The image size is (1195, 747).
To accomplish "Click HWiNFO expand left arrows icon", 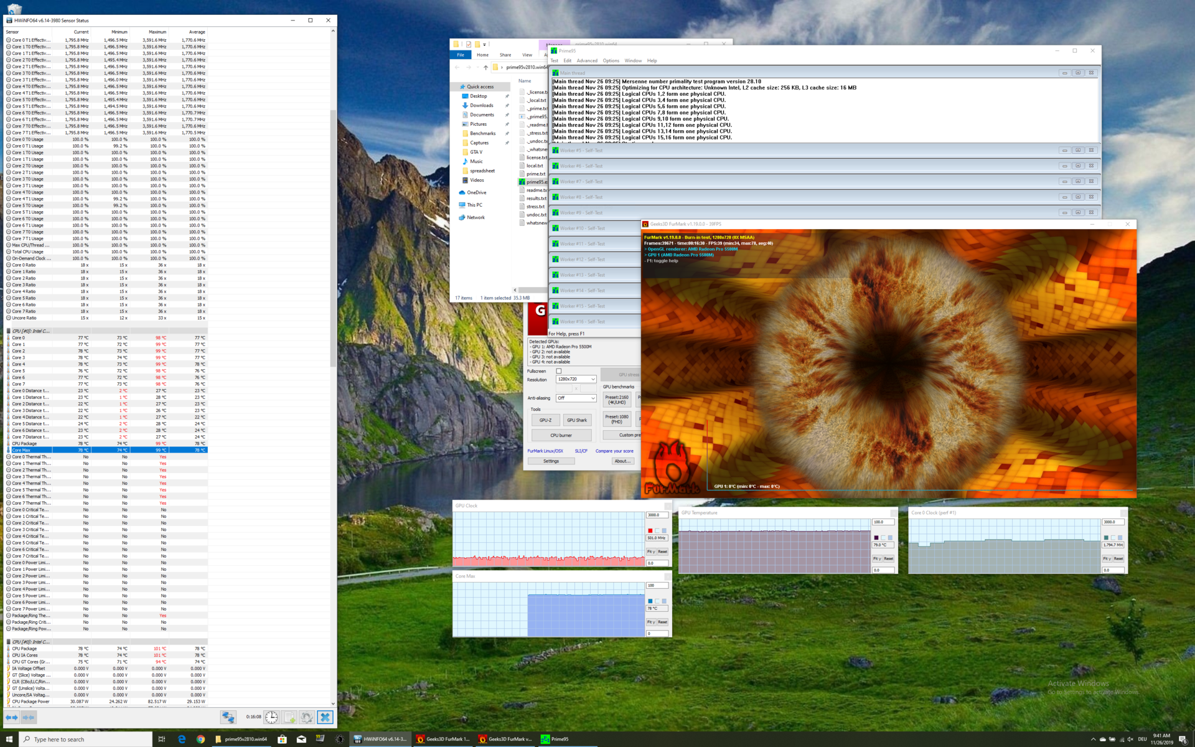I will coord(12,717).
